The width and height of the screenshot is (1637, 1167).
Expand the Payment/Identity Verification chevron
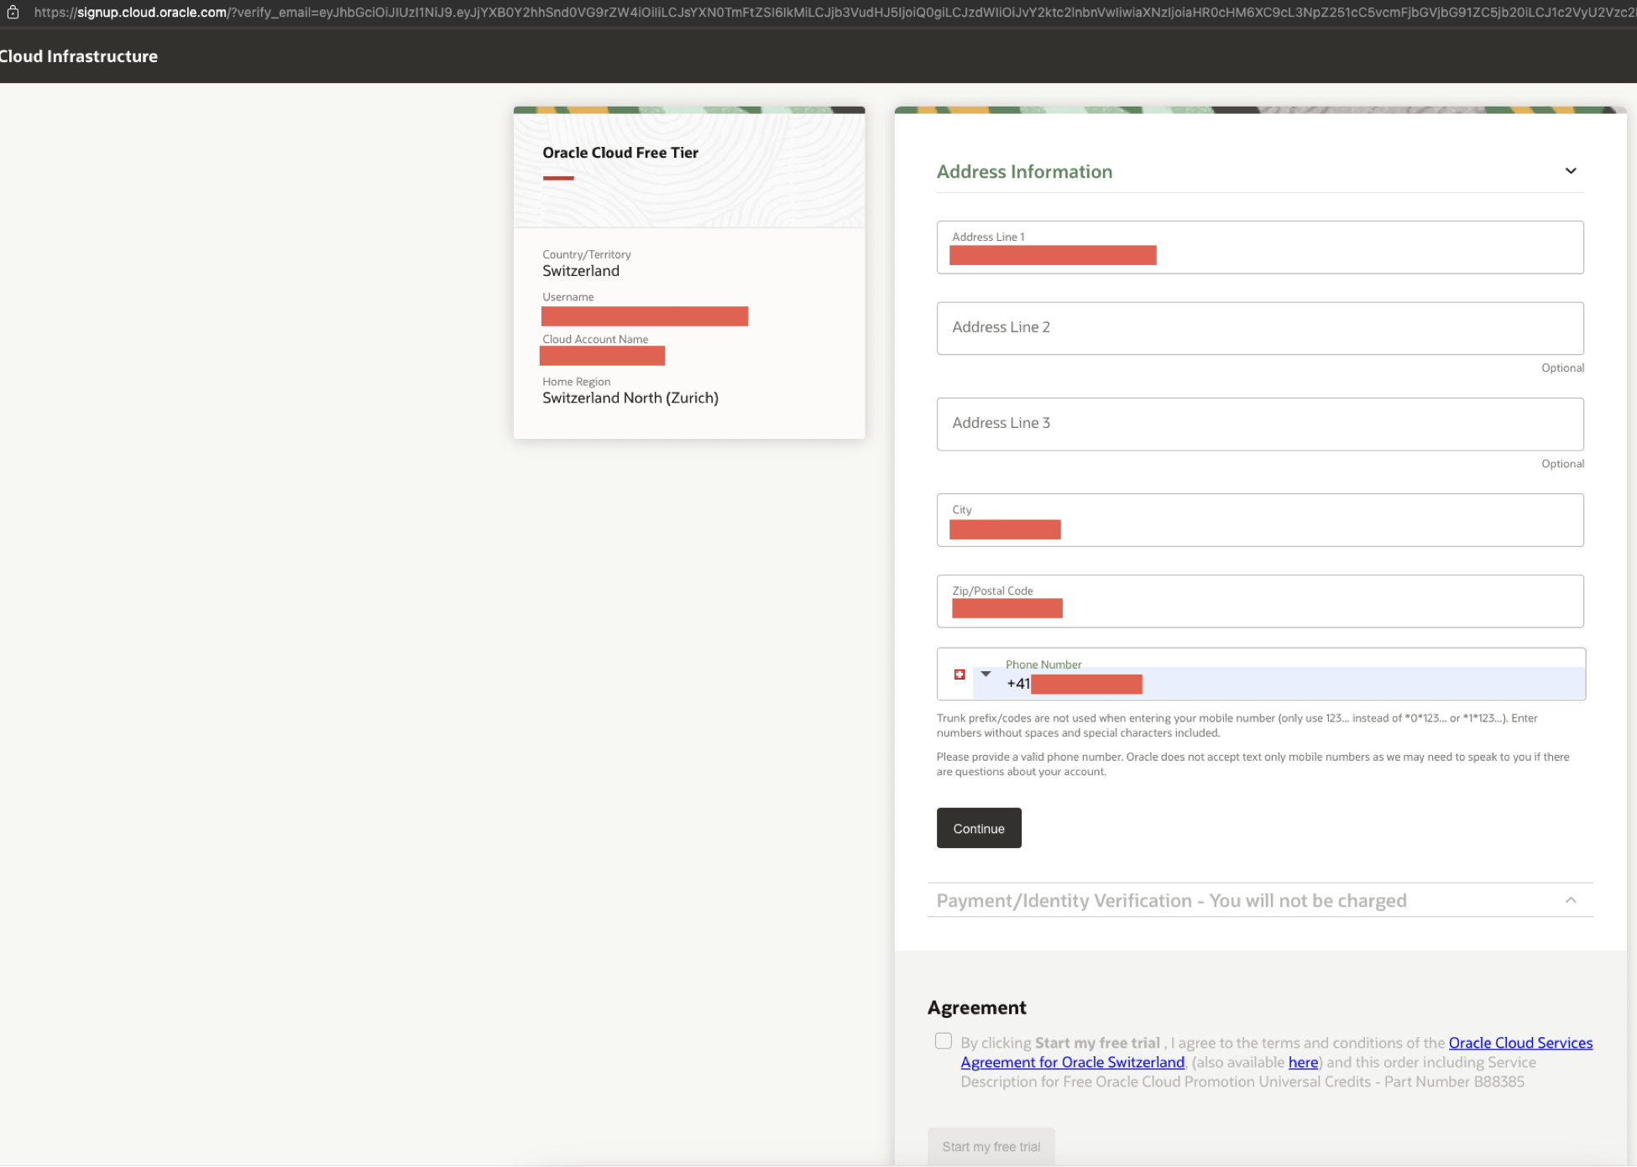click(1571, 900)
